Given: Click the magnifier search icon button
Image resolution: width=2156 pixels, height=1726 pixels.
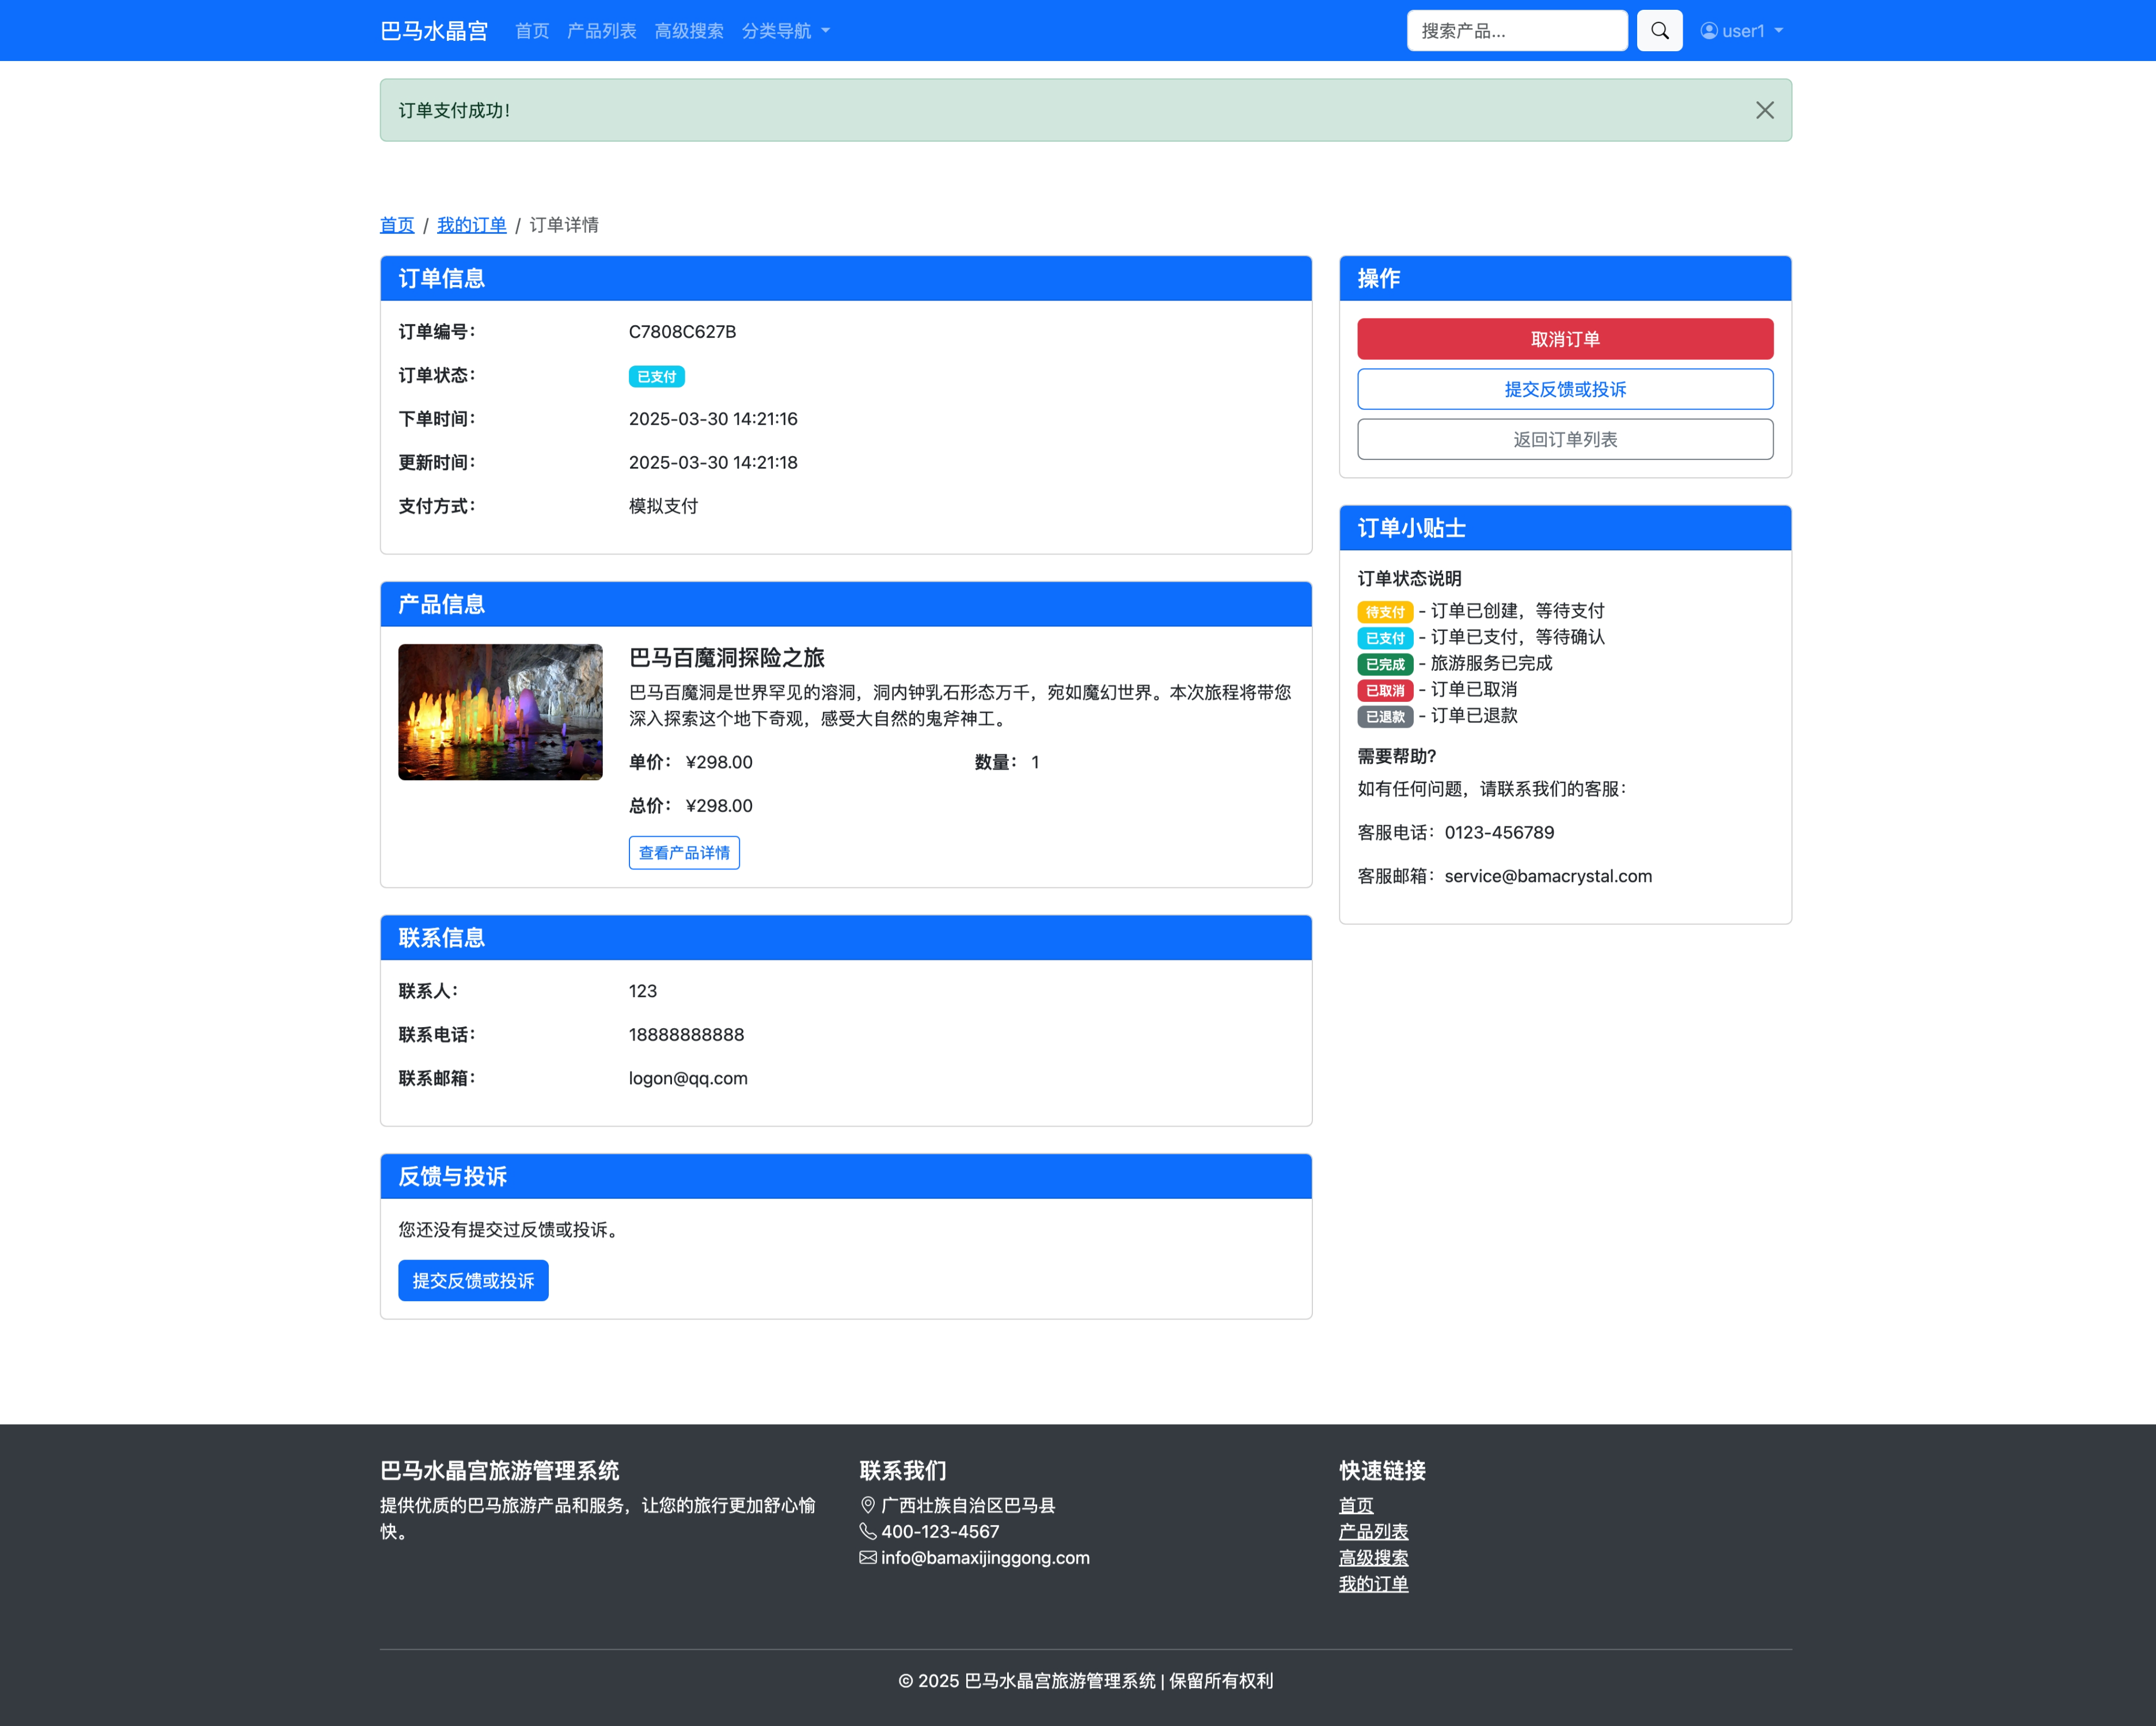Looking at the screenshot, I should [x=1659, y=31].
